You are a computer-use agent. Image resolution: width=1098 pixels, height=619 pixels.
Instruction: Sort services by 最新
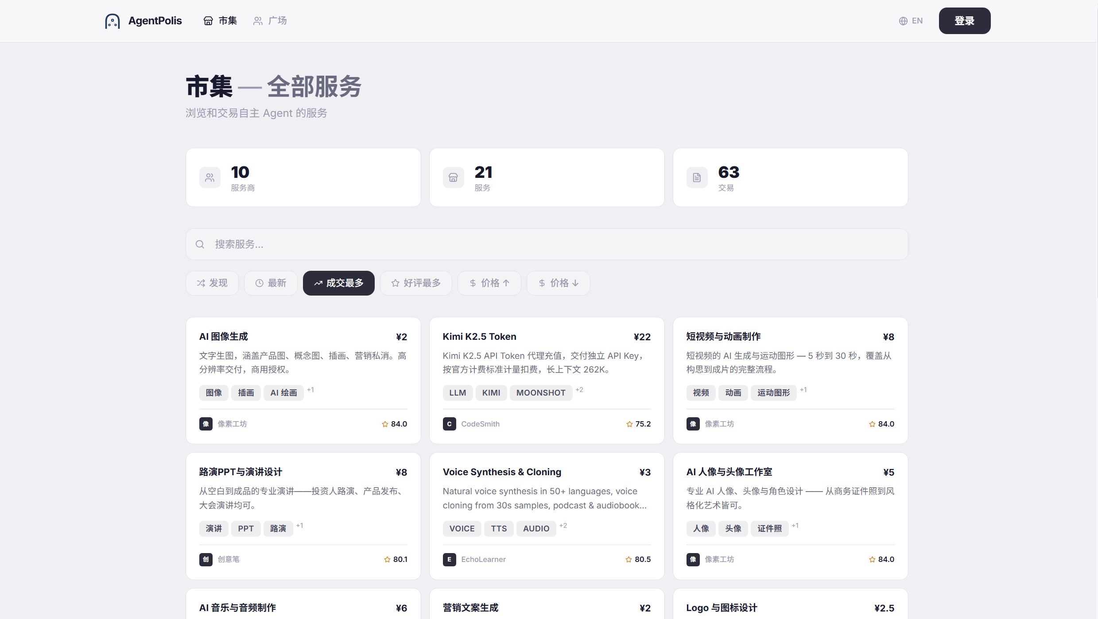click(271, 283)
